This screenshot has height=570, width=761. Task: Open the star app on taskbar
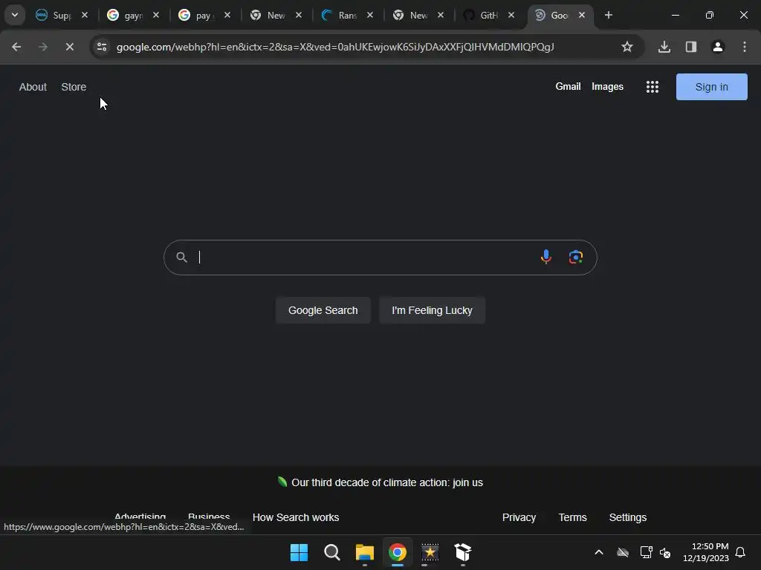tap(430, 552)
